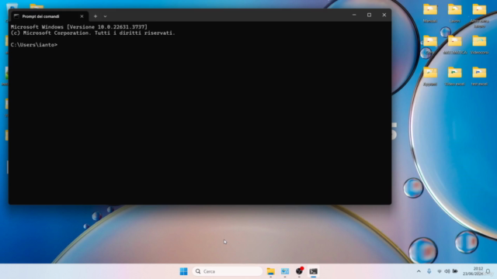This screenshot has height=279, width=497.
Task: Select the AUTOMATICA desktop folder
Action: point(455,45)
